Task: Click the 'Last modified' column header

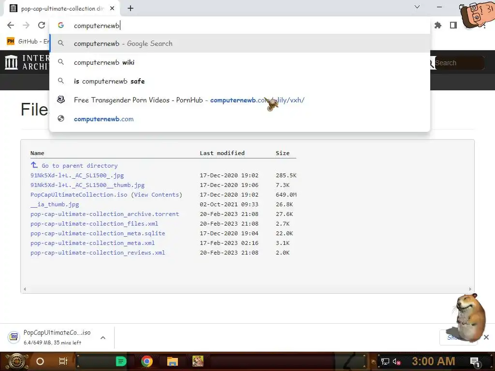Action: (x=222, y=153)
